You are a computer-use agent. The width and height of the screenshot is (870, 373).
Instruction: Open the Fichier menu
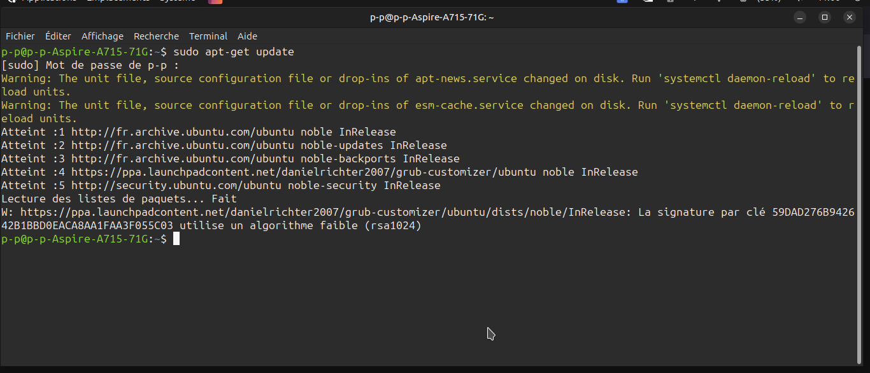(20, 36)
